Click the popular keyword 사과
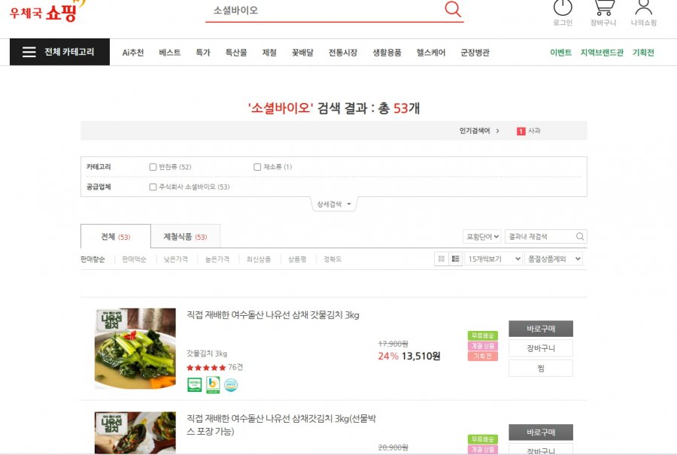 [534, 131]
